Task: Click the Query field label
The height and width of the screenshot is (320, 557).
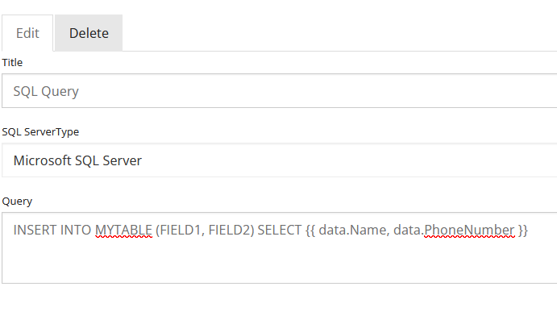Action: (17, 202)
